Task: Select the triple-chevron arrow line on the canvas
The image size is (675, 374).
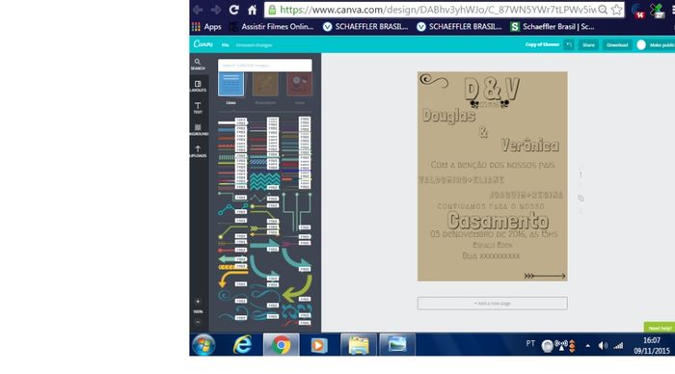Action: click(x=545, y=276)
